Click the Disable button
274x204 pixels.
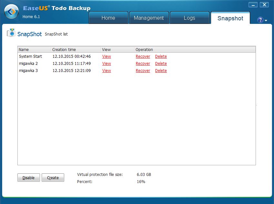[29, 178]
